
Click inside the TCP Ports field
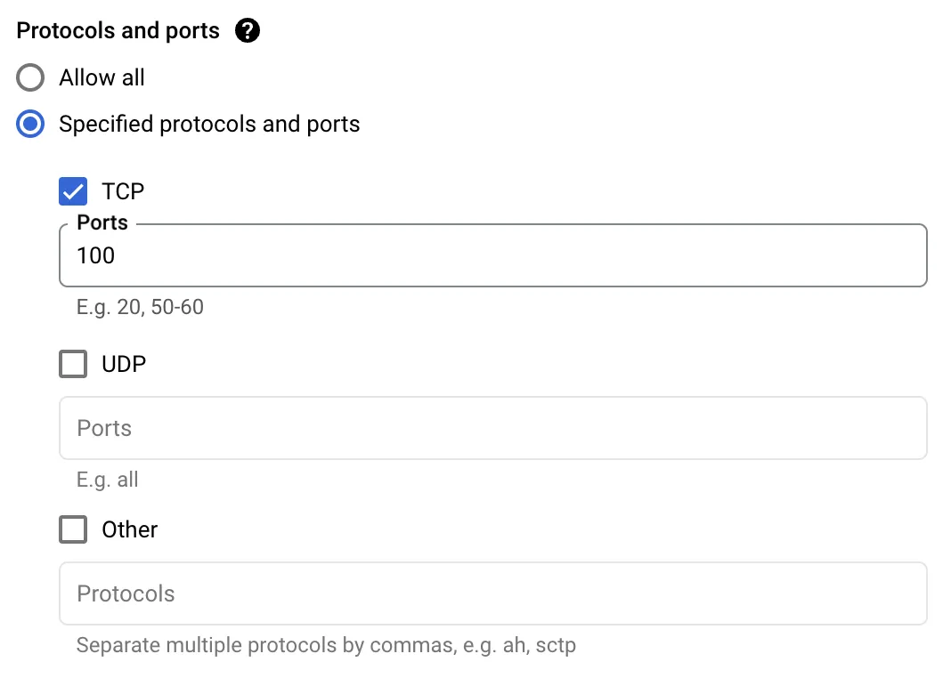(356, 255)
